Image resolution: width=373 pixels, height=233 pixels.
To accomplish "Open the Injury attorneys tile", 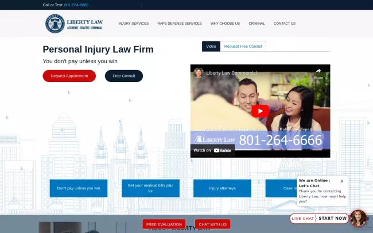I will (x=222, y=188).
